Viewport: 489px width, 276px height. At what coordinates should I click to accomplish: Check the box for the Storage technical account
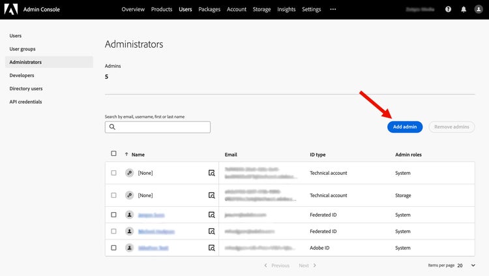coord(113,195)
